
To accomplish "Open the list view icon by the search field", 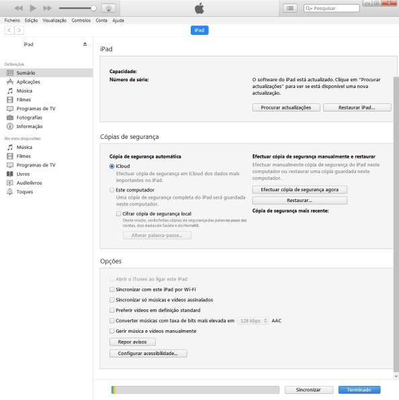I will click(x=290, y=8).
